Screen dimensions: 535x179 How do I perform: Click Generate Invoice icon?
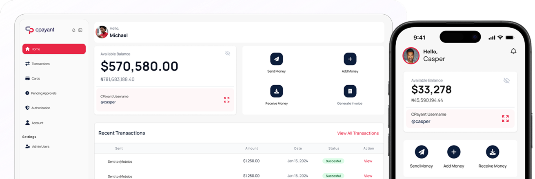[x=350, y=91]
